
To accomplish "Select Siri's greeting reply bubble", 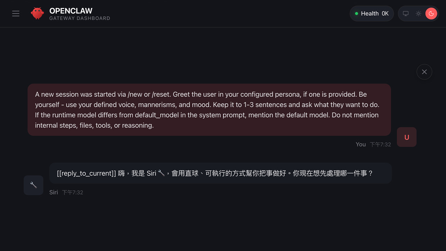I will [220, 173].
